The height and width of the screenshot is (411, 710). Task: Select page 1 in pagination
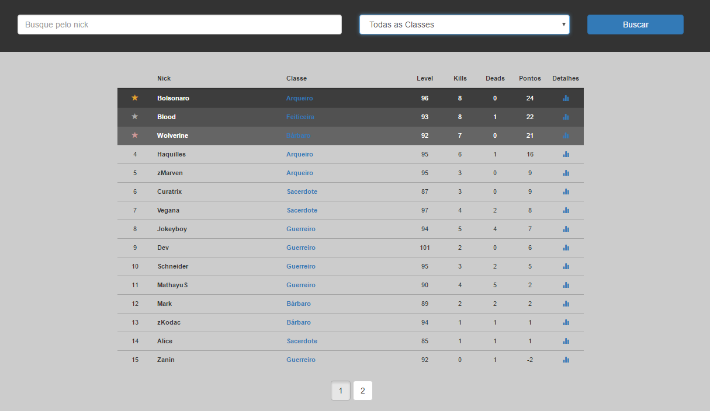point(341,391)
